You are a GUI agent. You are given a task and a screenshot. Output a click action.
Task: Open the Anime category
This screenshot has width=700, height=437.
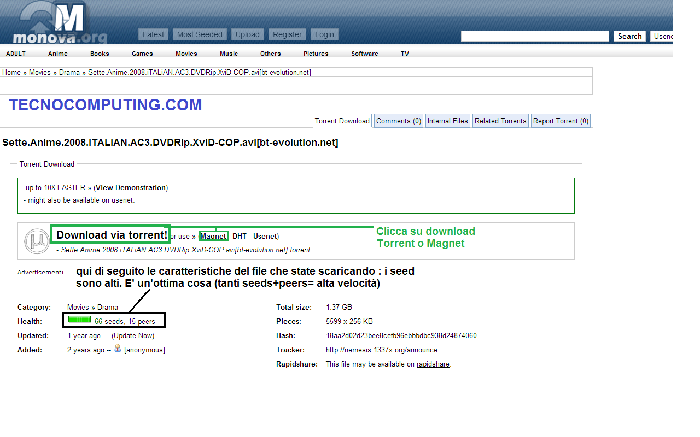[x=58, y=54]
